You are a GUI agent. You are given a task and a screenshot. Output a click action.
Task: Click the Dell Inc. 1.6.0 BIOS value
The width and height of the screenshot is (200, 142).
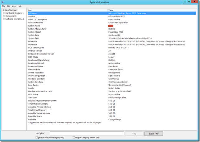(x=118, y=48)
